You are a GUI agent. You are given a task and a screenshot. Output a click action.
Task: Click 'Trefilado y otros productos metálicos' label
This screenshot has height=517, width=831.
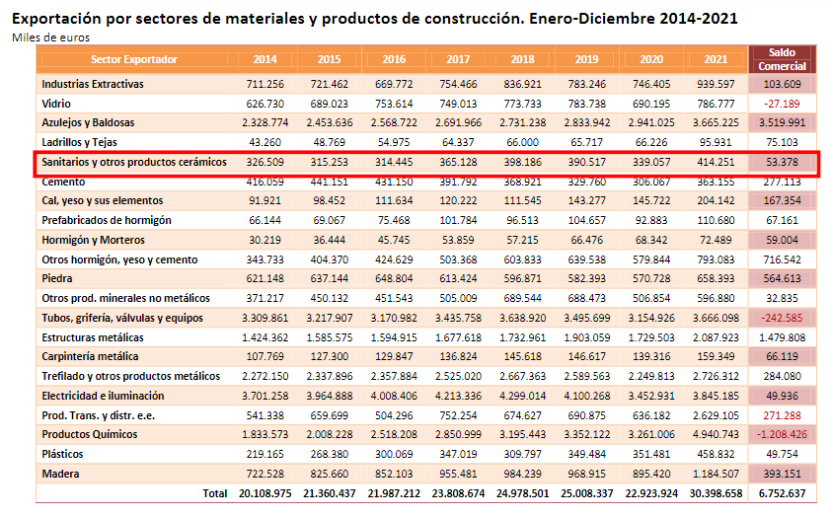click(131, 376)
